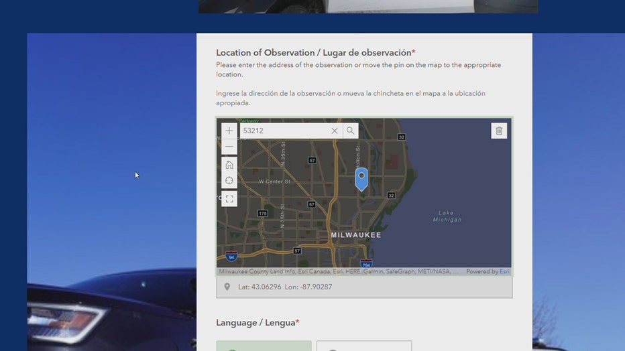Clear the 53212 search text

(x=335, y=131)
